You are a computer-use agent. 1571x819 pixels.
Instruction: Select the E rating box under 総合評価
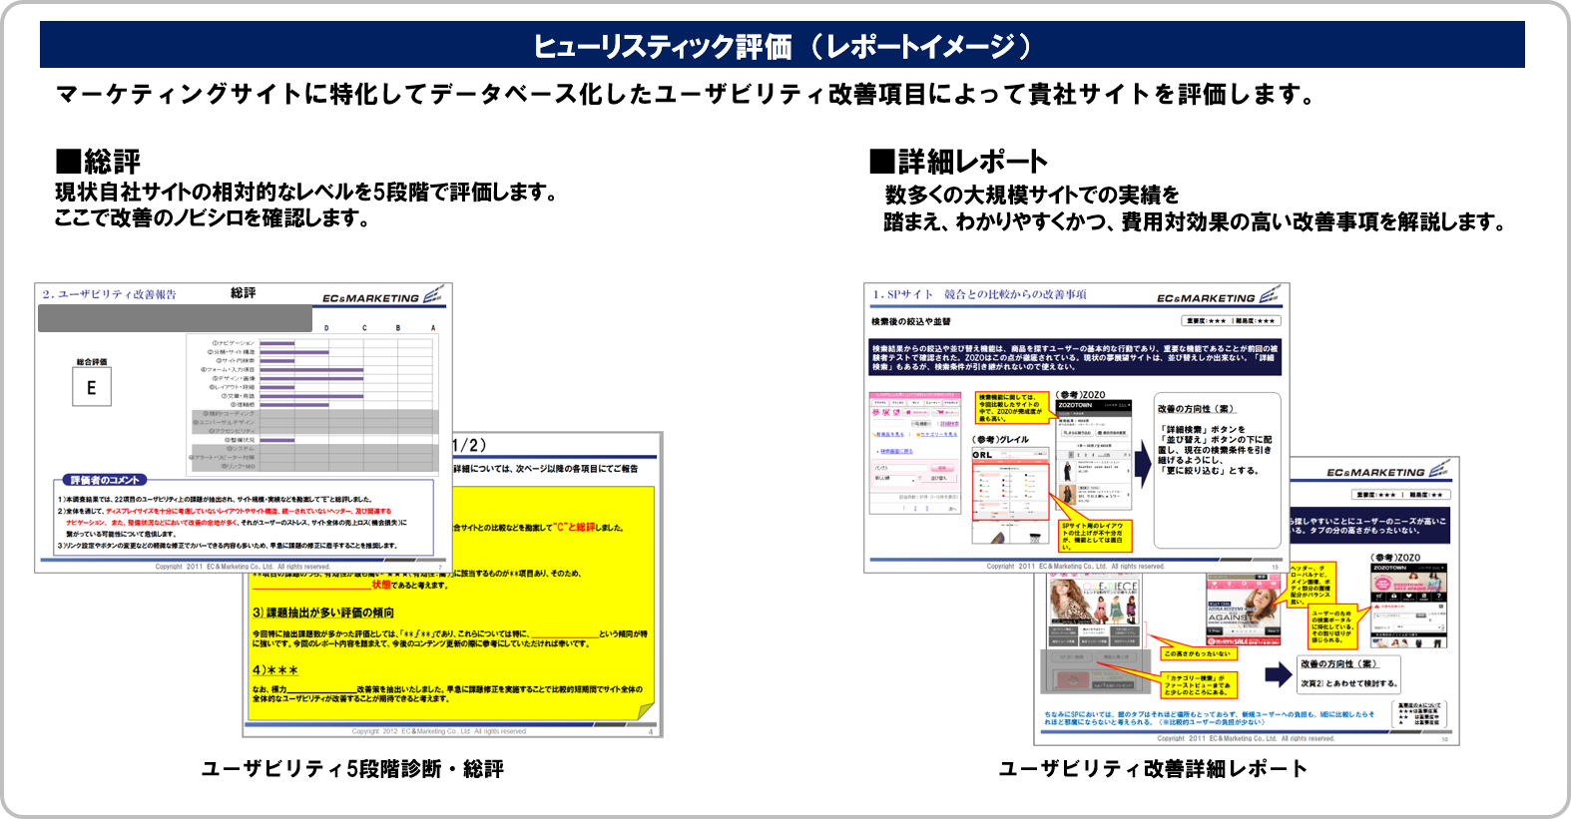click(92, 387)
